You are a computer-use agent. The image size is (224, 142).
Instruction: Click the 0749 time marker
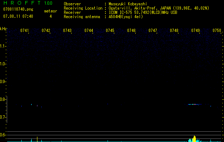click(196, 31)
